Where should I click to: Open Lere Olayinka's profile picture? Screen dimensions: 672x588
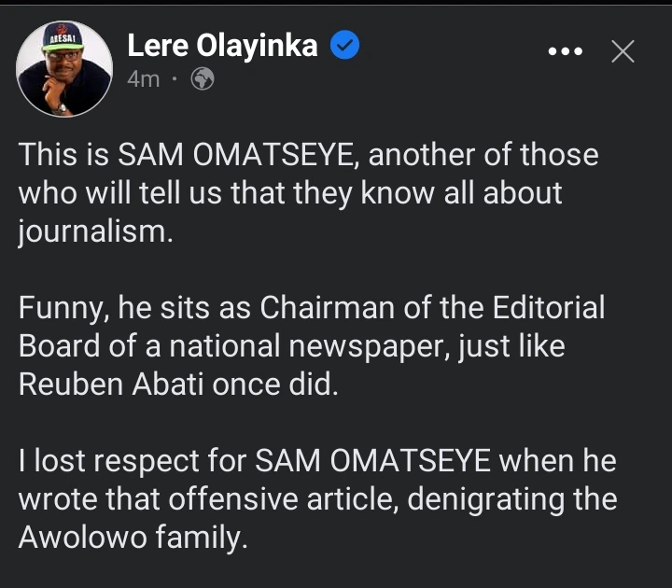(63, 69)
